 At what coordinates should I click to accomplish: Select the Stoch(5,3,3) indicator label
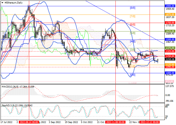[x=8, y=105]
